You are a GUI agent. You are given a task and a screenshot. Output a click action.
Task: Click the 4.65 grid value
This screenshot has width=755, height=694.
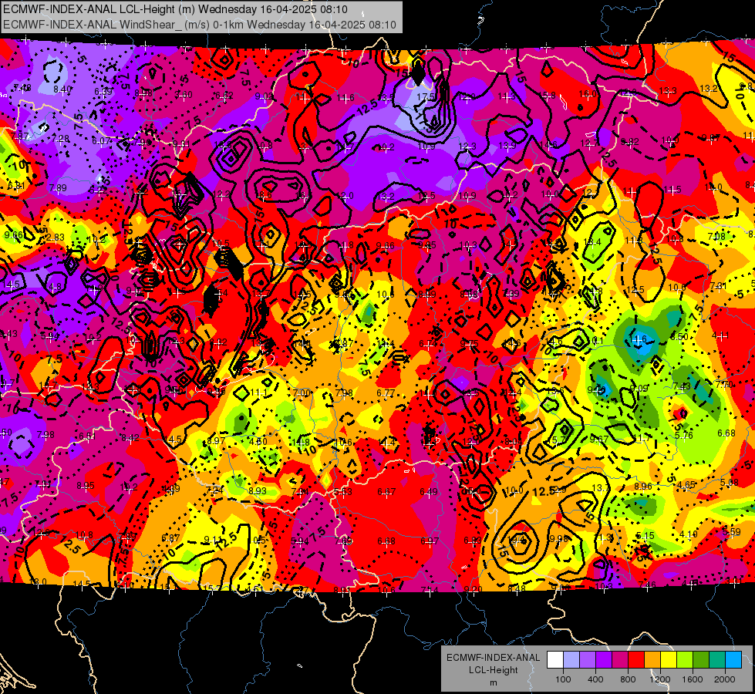686,484
